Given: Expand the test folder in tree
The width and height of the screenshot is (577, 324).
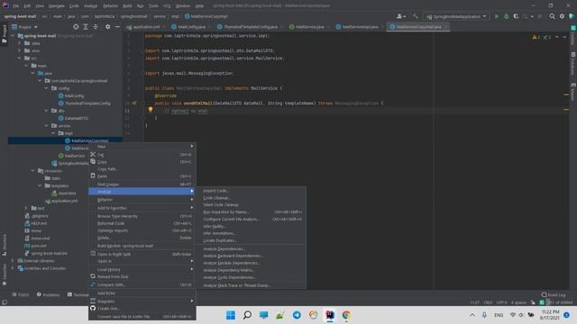Looking at the screenshot, I should point(26,208).
